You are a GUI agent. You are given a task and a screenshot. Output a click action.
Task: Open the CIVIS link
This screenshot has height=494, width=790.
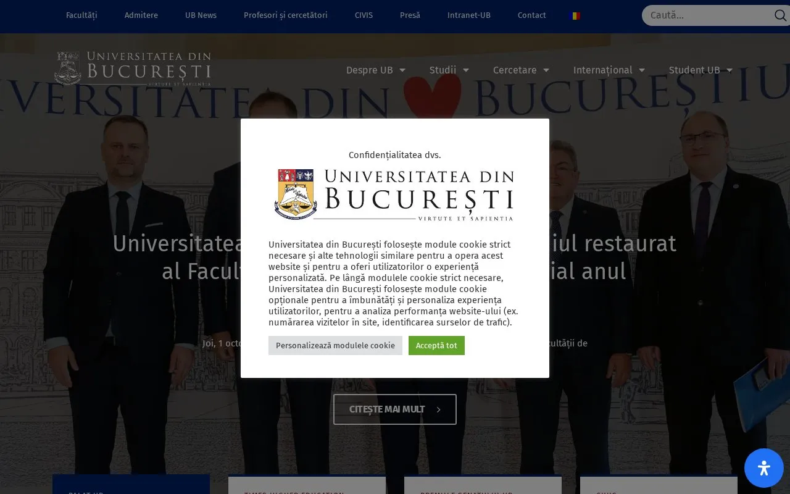click(364, 15)
